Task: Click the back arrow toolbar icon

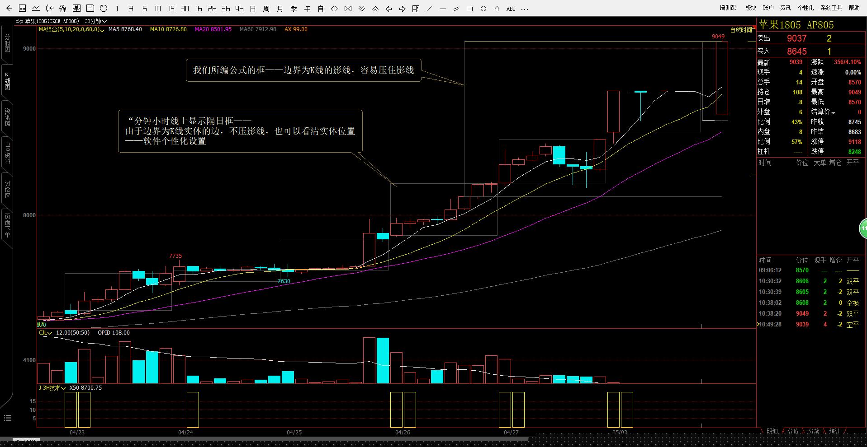Action: 9,8
